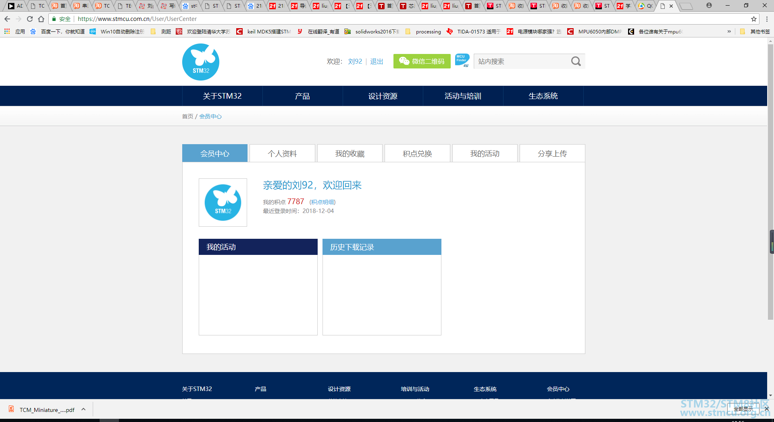Click the username 刘92 link
774x422 pixels.
[355, 61]
